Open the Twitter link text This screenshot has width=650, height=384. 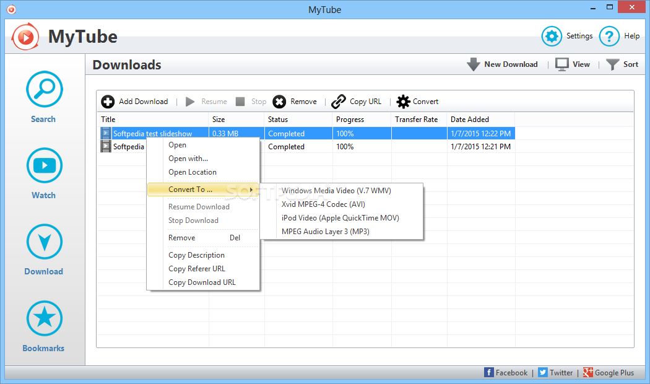[x=561, y=373]
